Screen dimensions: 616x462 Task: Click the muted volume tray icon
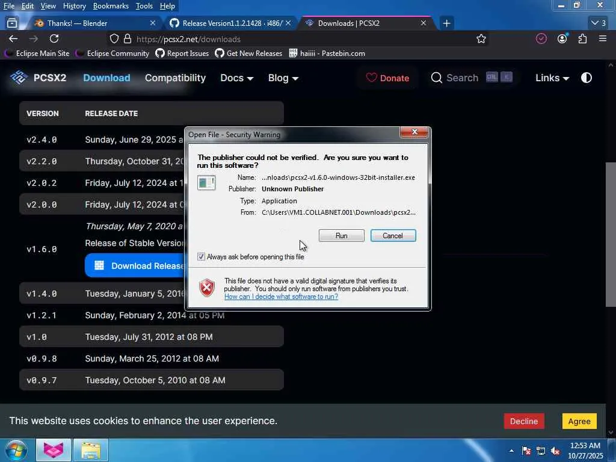pyautogui.click(x=555, y=451)
